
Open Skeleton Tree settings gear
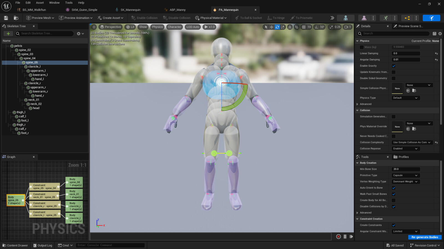pyautogui.click(x=80, y=33)
